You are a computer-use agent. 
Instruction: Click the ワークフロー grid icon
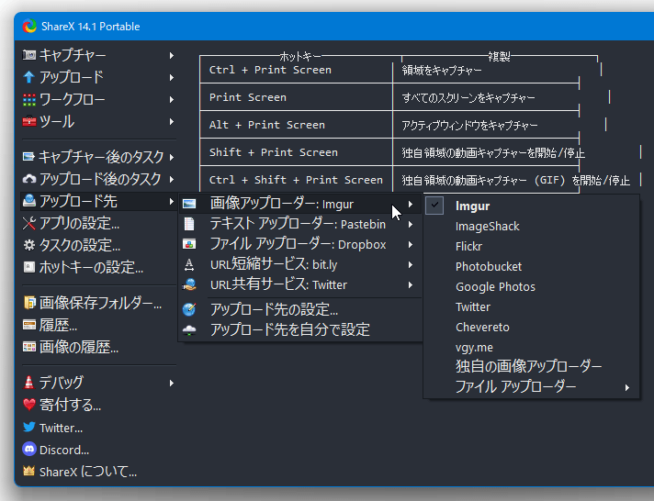tap(29, 100)
